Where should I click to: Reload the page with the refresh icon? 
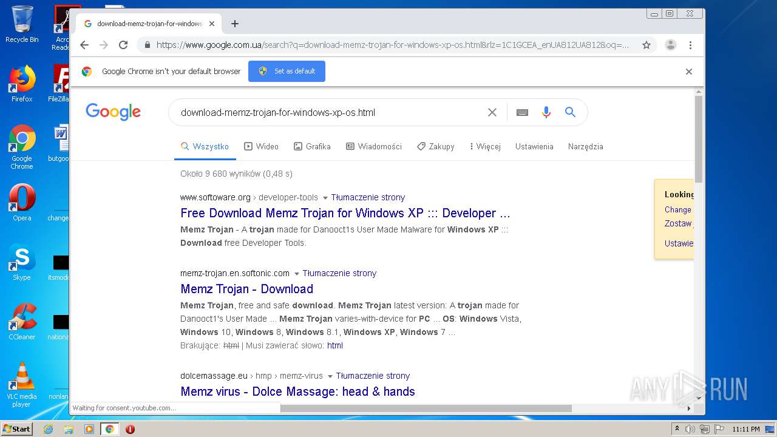(123, 45)
